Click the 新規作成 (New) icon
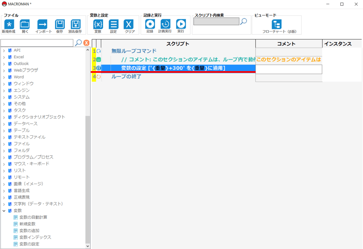363x249 pixels. pyautogui.click(x=9, y=24)
